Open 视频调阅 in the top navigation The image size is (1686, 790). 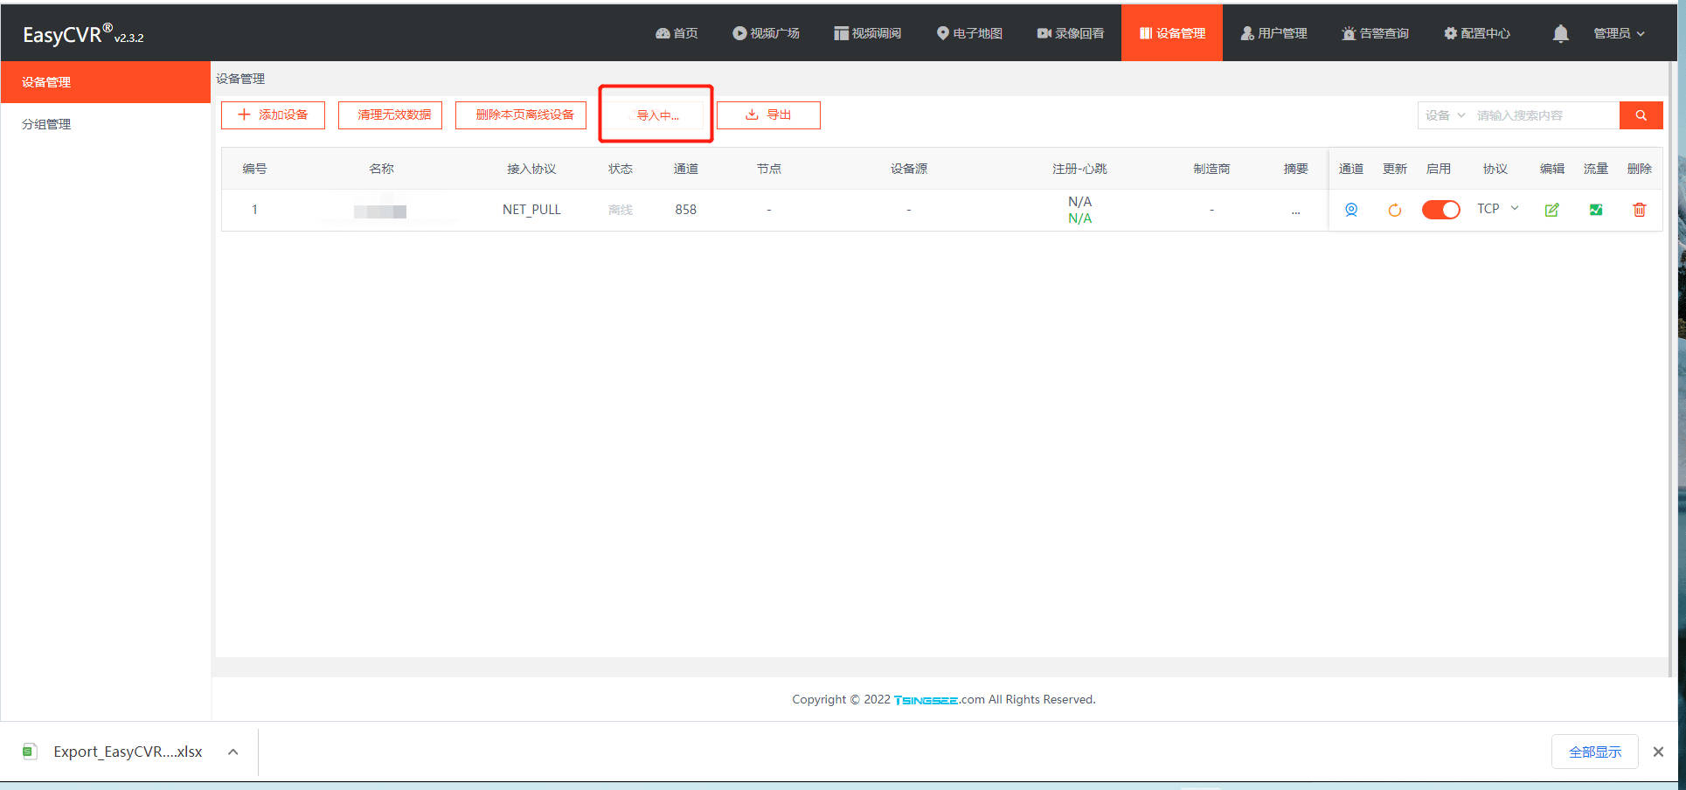[x=867, y=33]
